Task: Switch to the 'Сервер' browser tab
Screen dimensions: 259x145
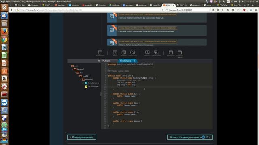Action: click(60, 5)
